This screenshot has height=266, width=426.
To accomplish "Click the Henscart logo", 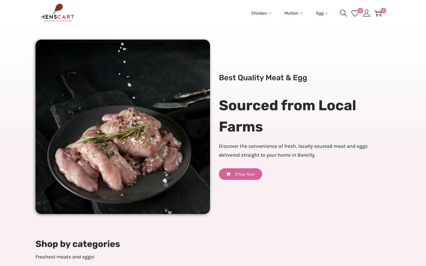I will pyautogui.click(x=58, y=13).
